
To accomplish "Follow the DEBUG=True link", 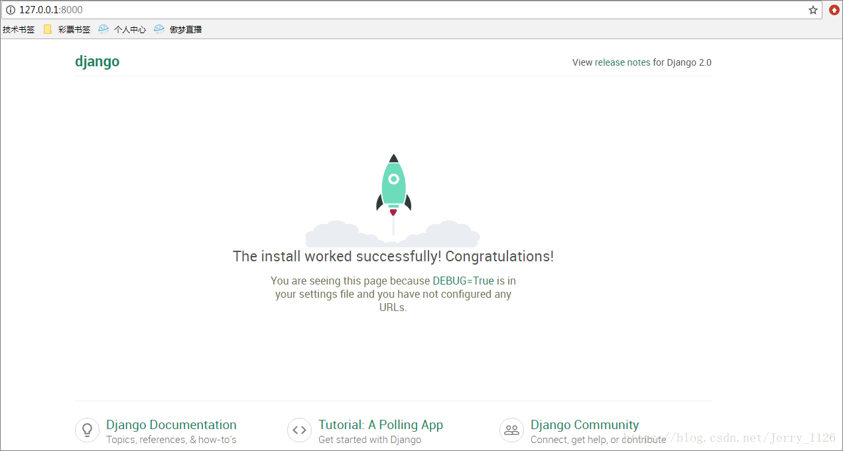I will pyautogui.click(x=464, y=281).
